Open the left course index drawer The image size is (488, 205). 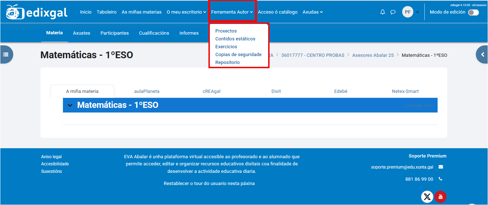tap(6, 55)
